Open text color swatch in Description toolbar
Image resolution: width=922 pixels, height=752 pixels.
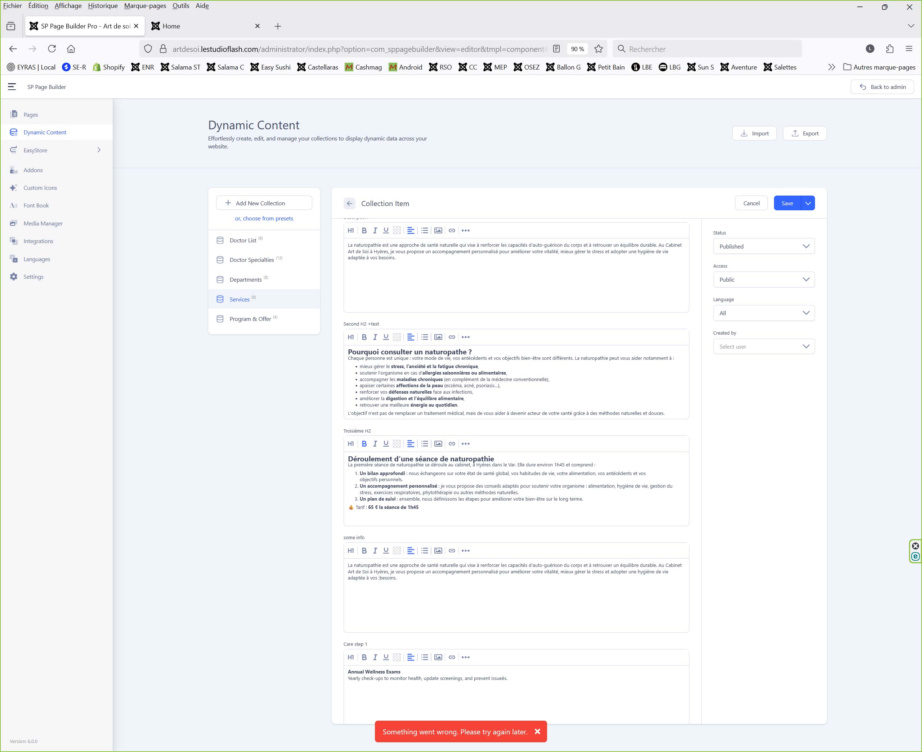pos(397,230)
